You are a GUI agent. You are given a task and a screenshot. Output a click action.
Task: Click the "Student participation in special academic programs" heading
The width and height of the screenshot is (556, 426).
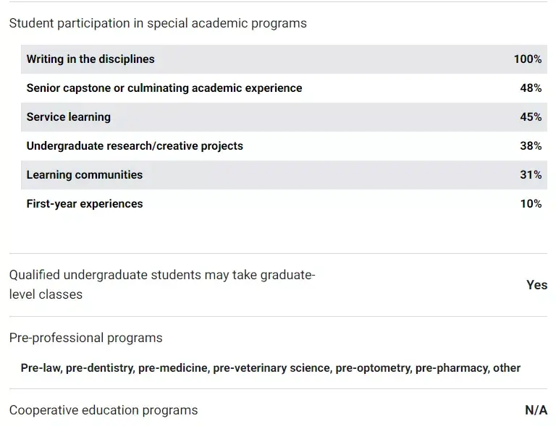pyautogui.click(x=158, y=23)
